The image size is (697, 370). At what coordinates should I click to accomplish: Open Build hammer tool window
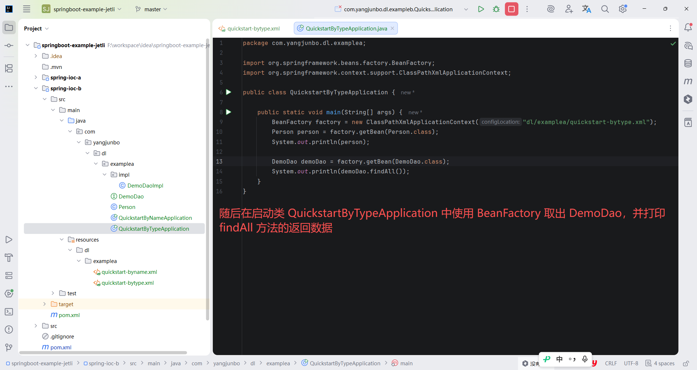tap(9, 258)
